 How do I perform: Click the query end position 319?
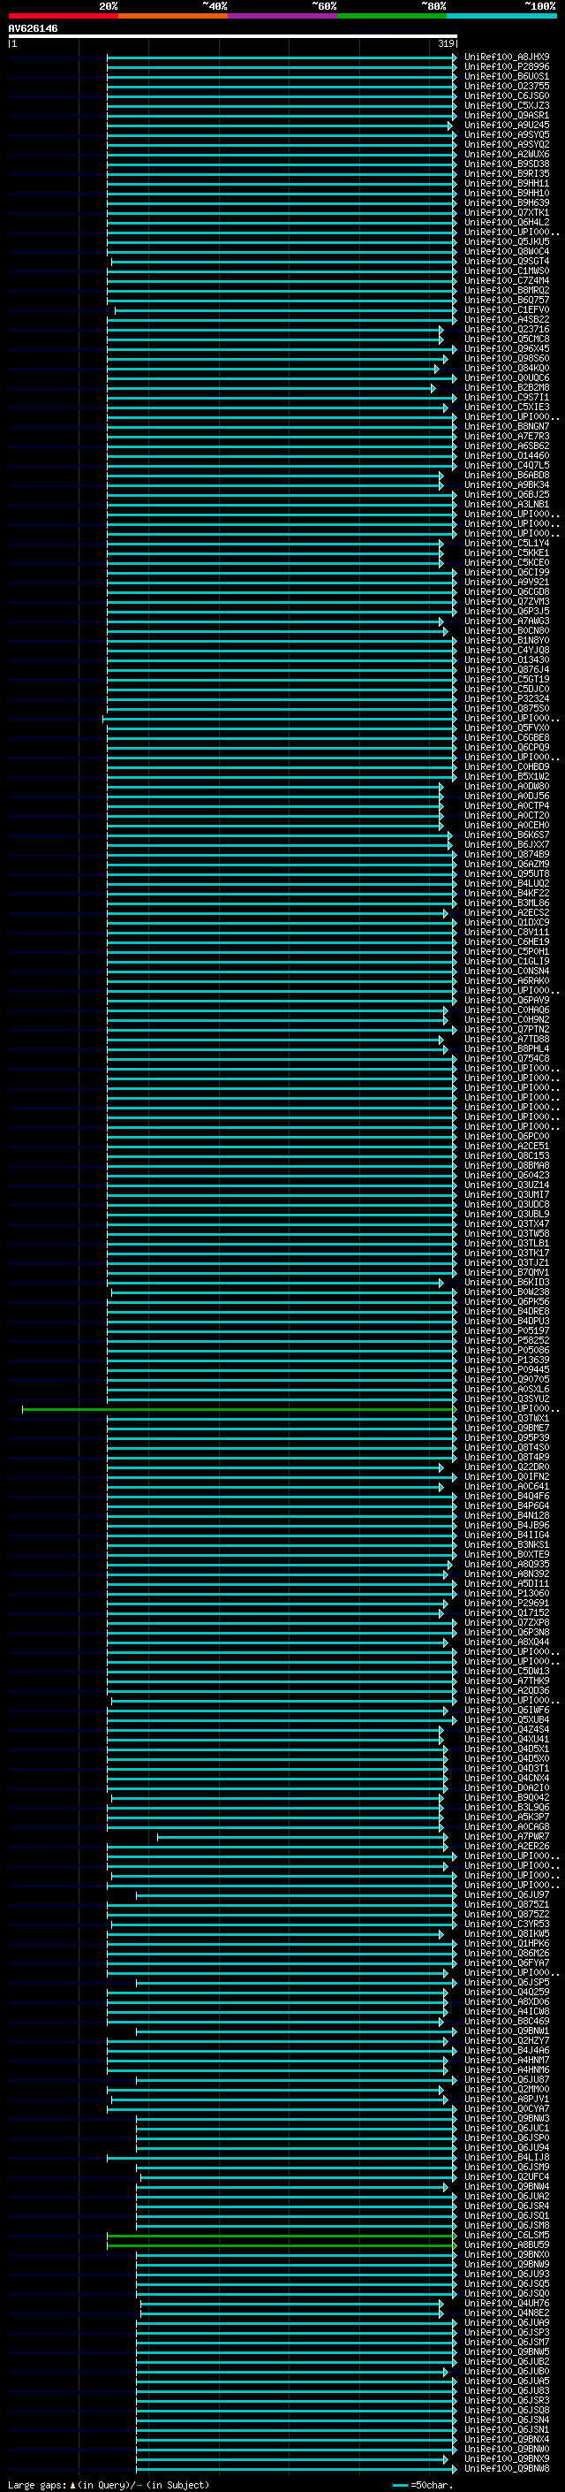click(x=446, y=43)
